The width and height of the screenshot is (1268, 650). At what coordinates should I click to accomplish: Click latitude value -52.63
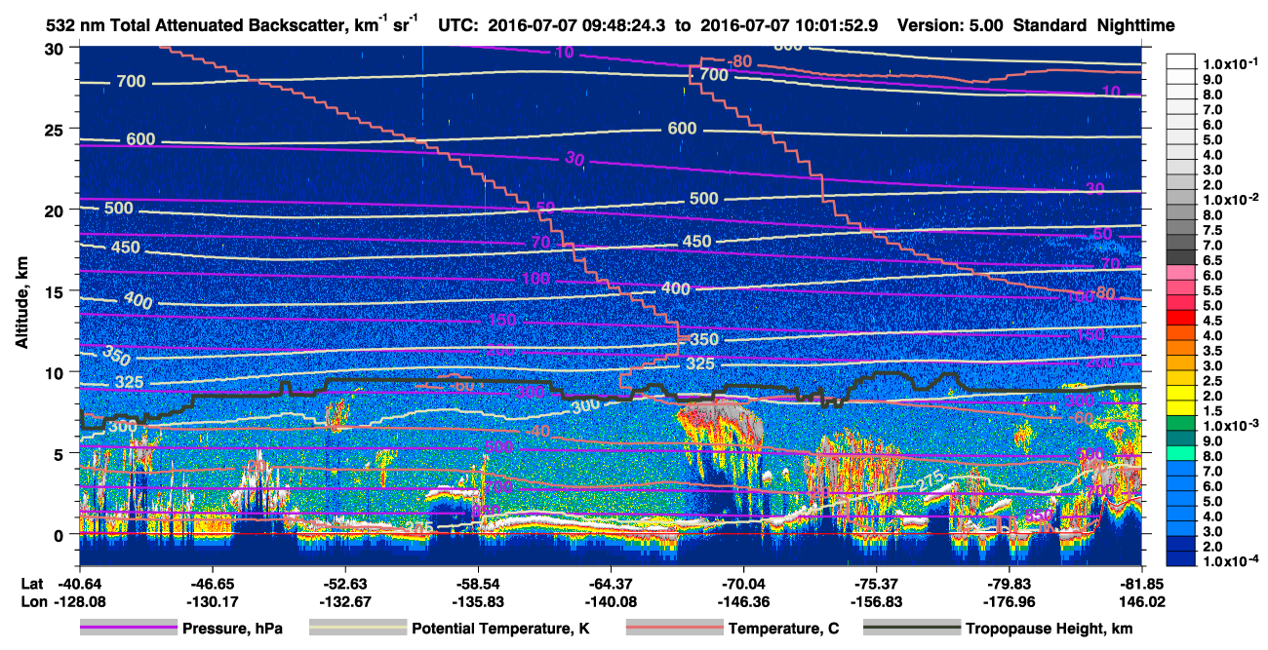tap(344, 584)
